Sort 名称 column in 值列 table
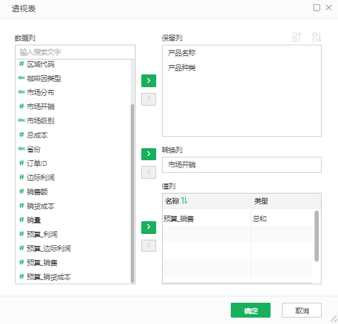338x324 pixels. (x=185, y=201)
